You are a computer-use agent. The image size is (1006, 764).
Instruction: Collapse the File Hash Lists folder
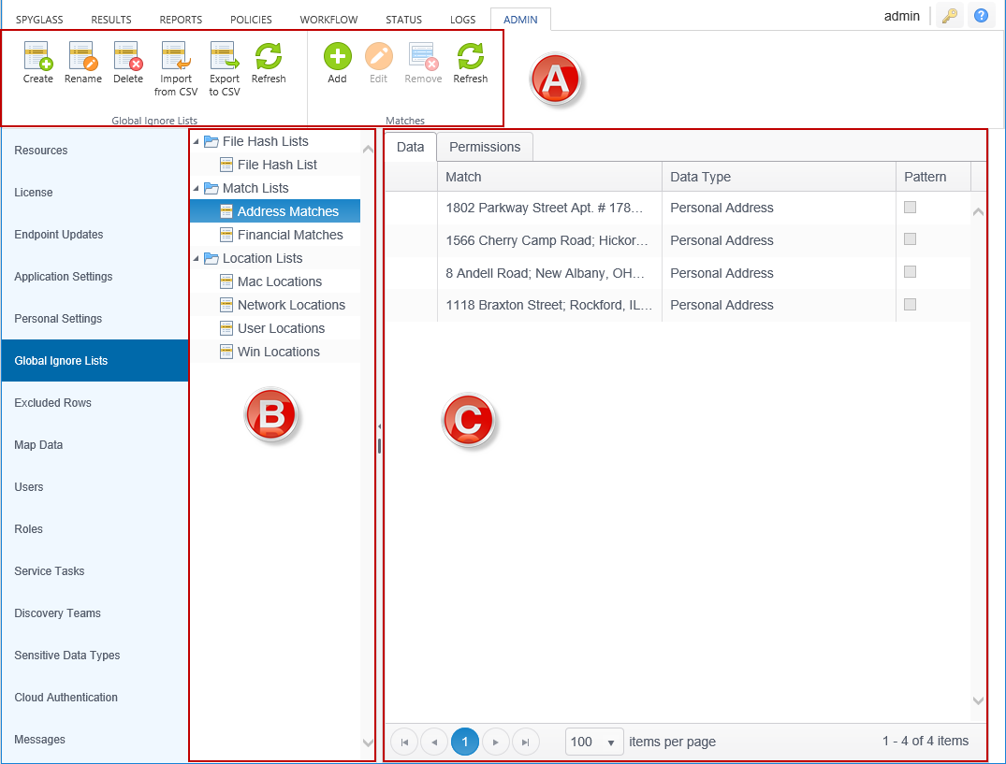[196, 142]
